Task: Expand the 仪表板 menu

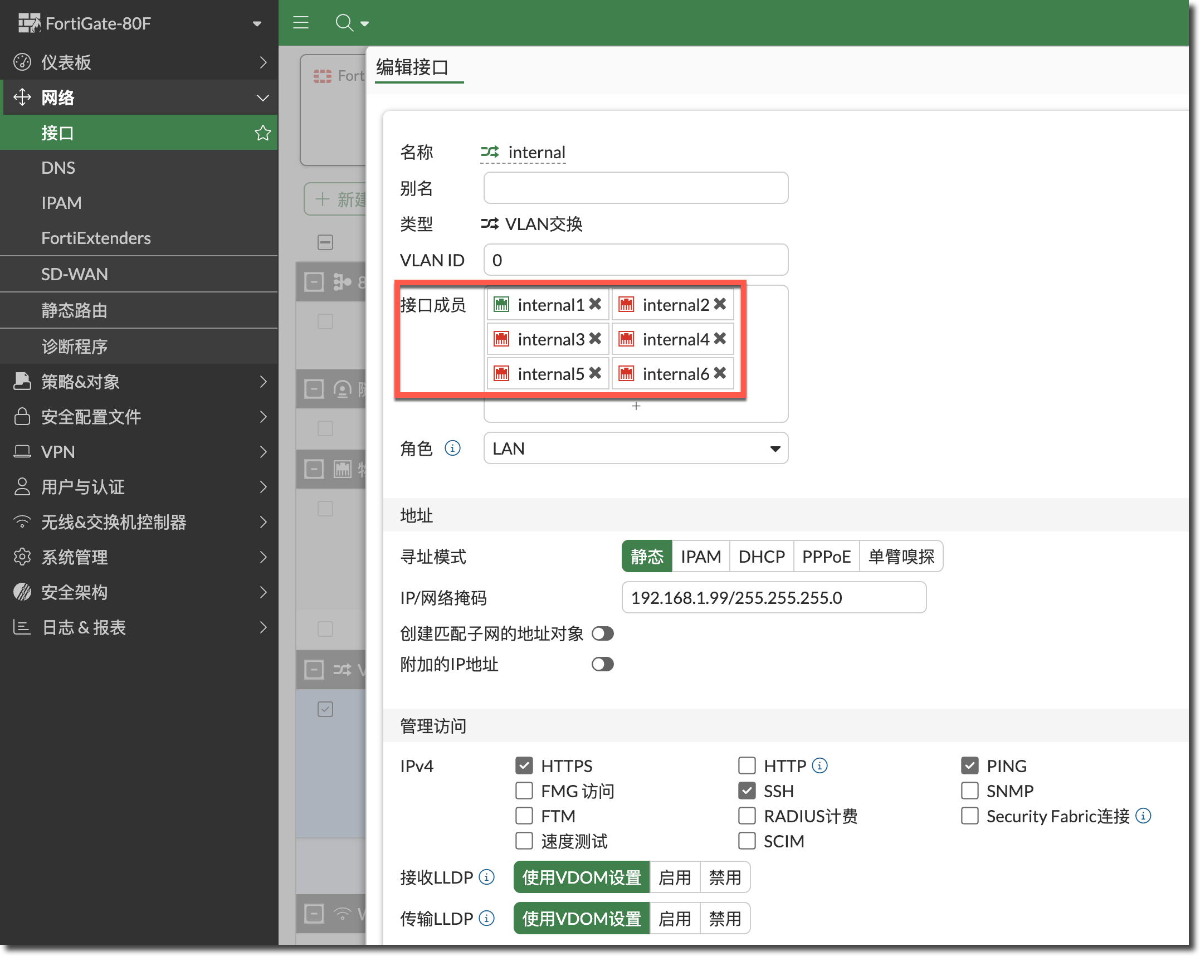Action: click(139, 62)
